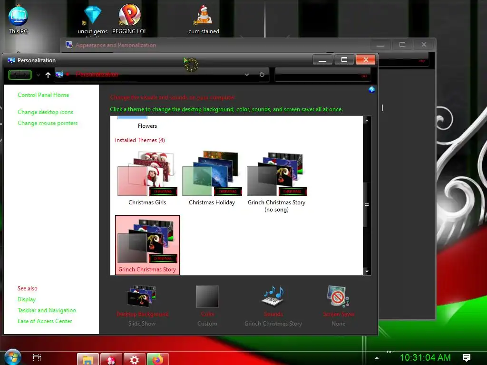Open recent locations dropdown next to nav buttons
The image size is (487, 365).
38,75
